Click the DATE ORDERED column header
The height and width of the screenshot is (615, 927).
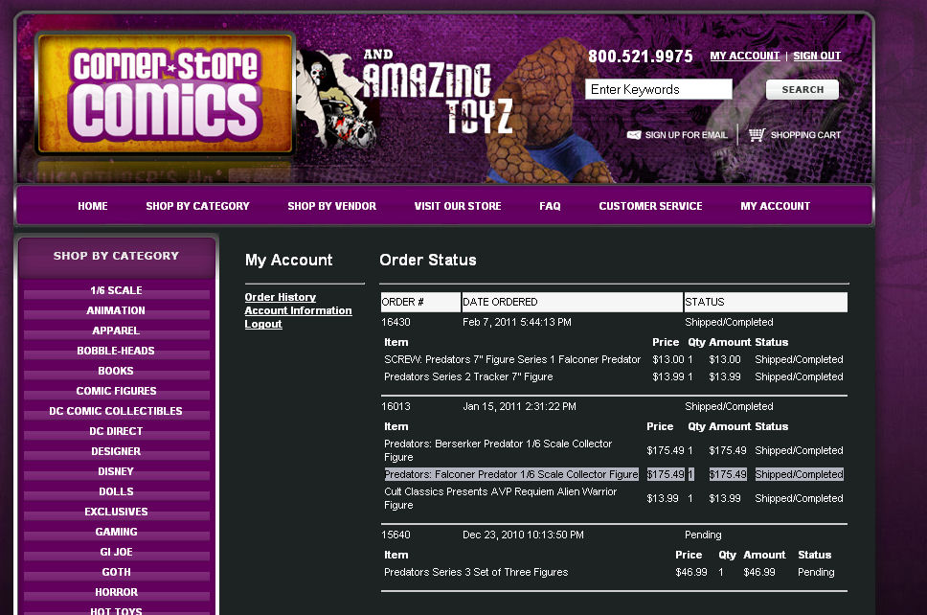point(572,302)
